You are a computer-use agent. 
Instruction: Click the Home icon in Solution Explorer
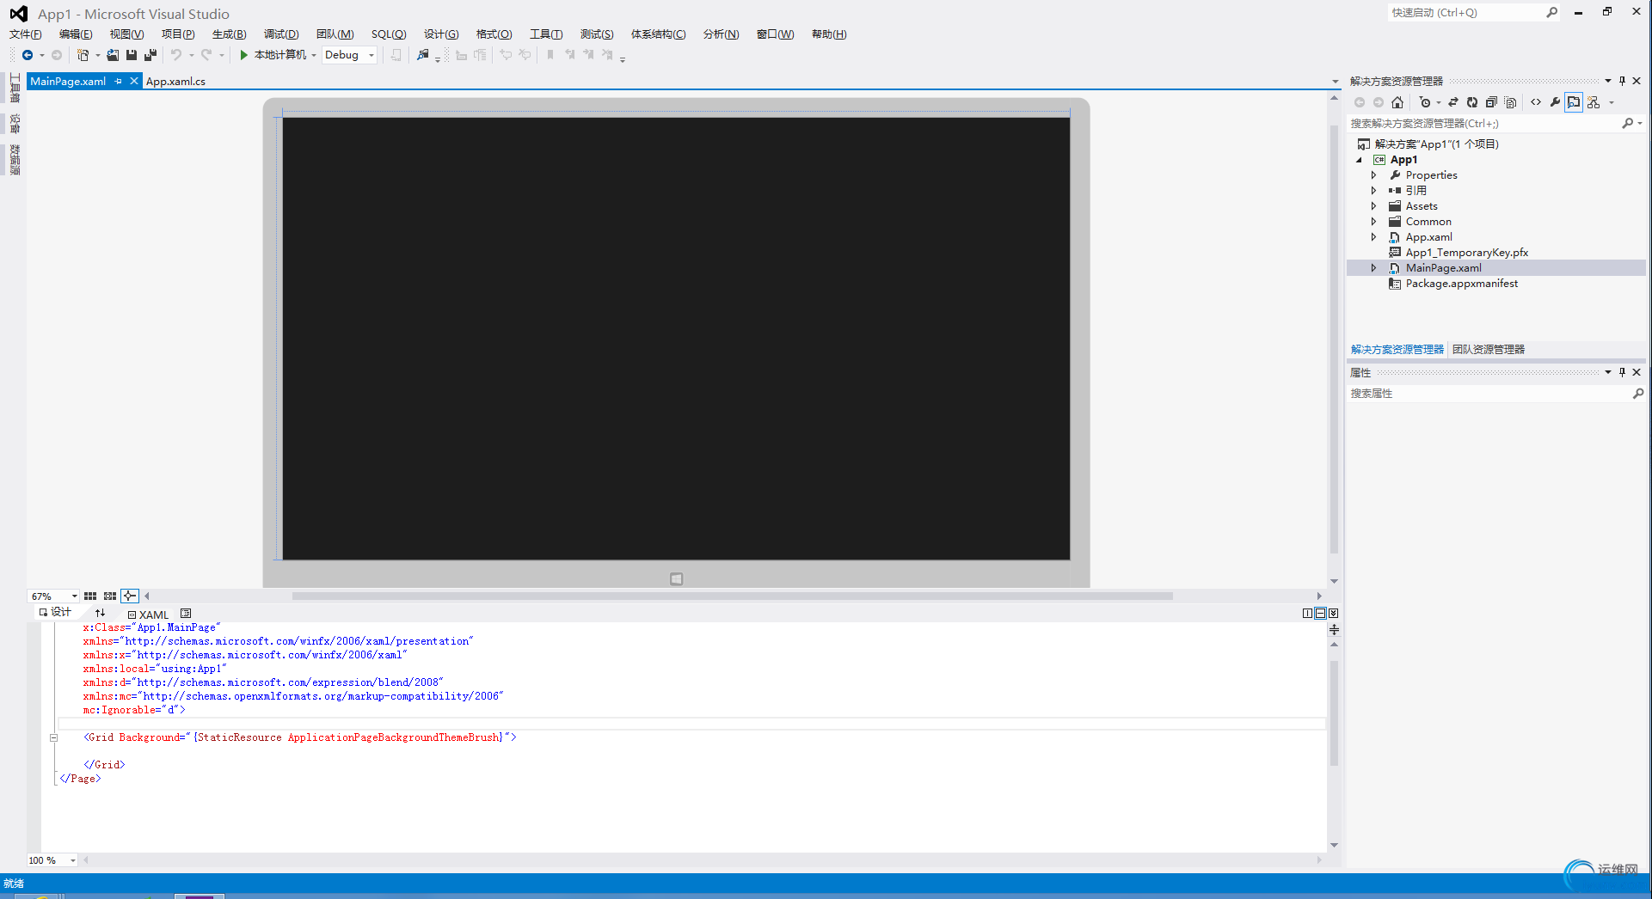(1397, 102)
